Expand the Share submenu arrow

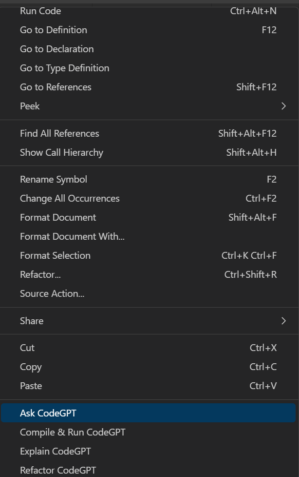[283, 321]
